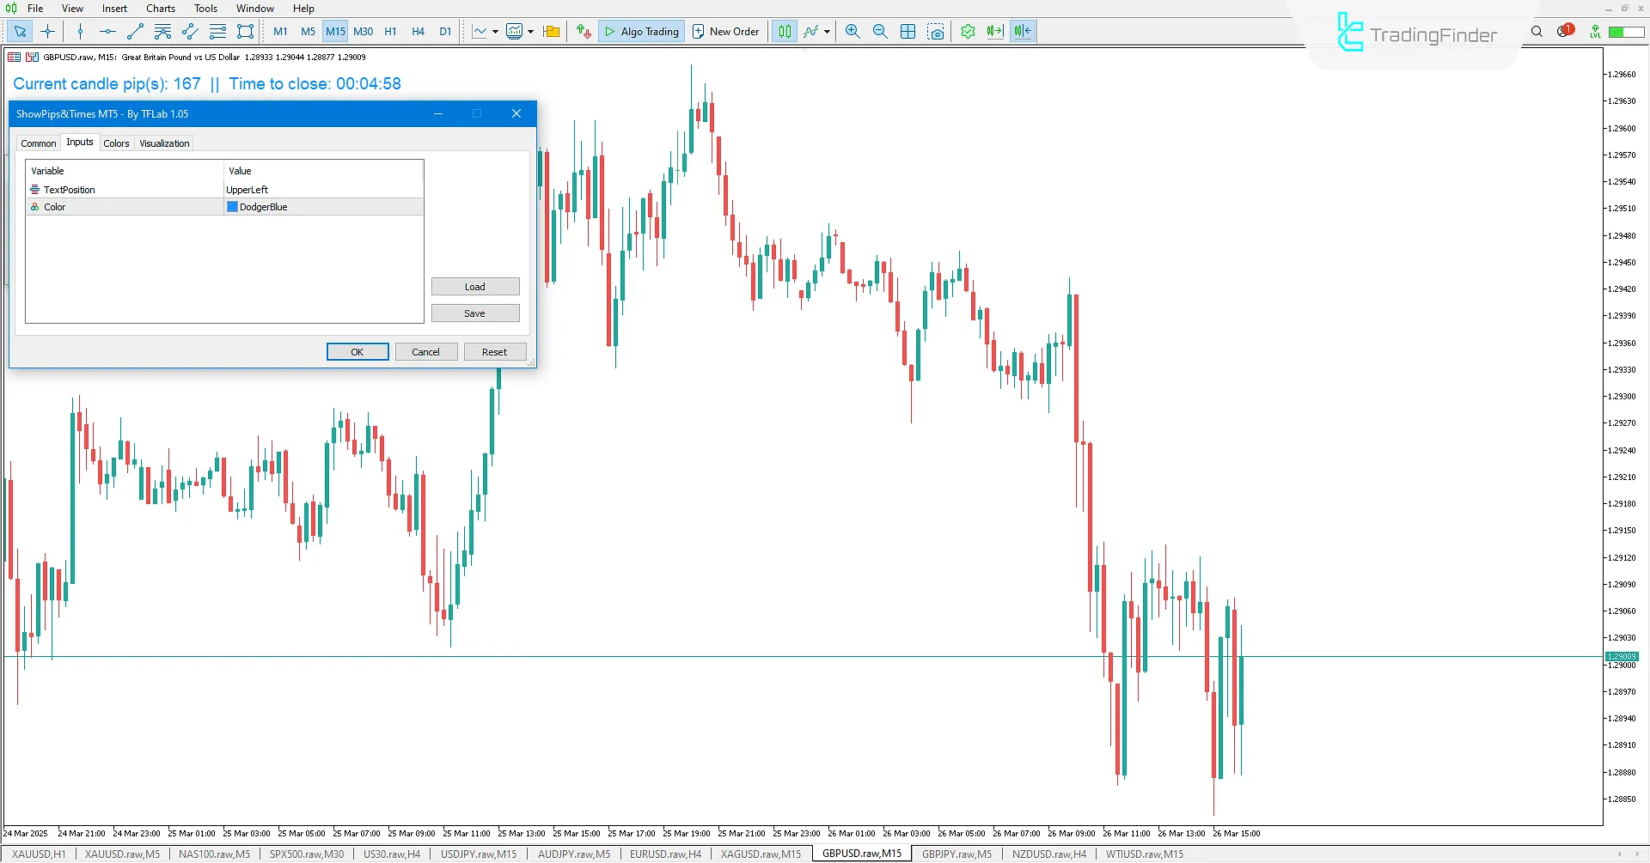1650x863 pixels.
Task: Switch to the Colors tab
Action: point(116,143)
